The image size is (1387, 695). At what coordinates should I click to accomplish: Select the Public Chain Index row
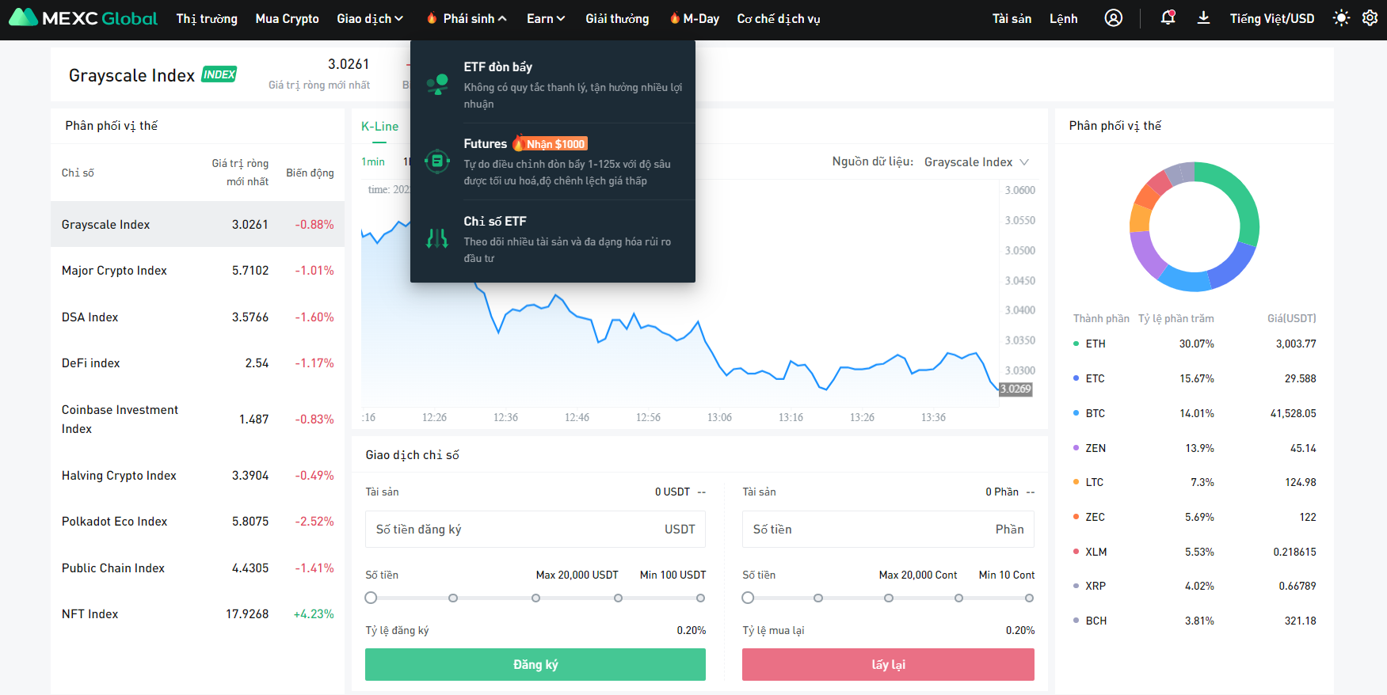coord(197,568)
